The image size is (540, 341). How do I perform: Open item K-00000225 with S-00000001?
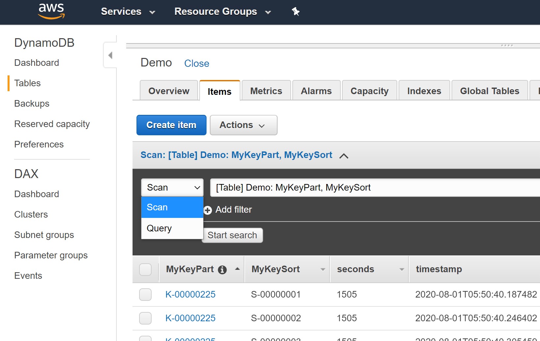coord(190,294)
